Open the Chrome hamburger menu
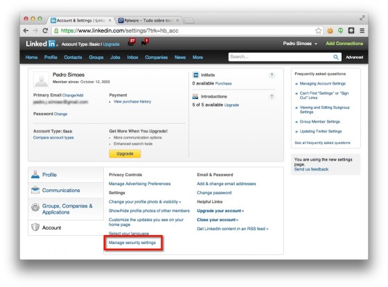The height and width of the screenshot is (287, 388). tap(362, 31)
